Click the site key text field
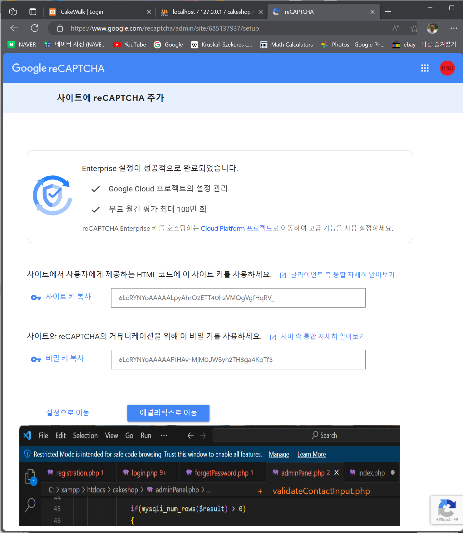 [238, 298]
